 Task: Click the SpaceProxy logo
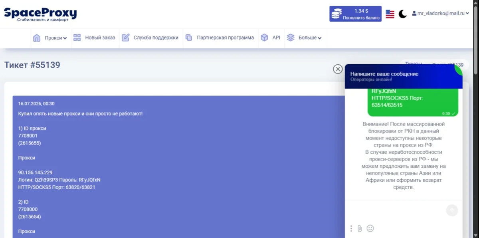[x=40, y=14]
